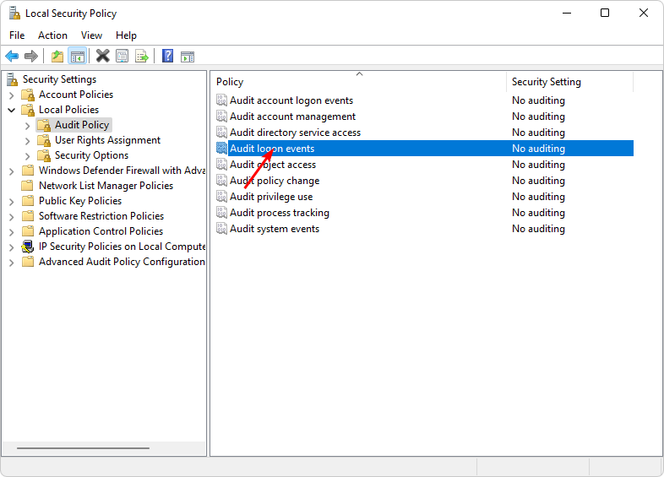Click the Delete X toolbar icon
664x477 pixels.
[102, 56]
